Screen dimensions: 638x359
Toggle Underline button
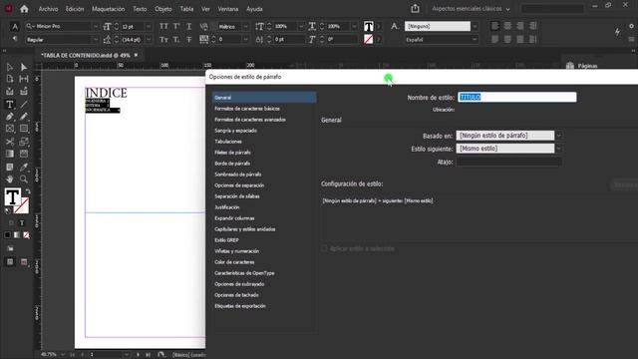(188, 27)
